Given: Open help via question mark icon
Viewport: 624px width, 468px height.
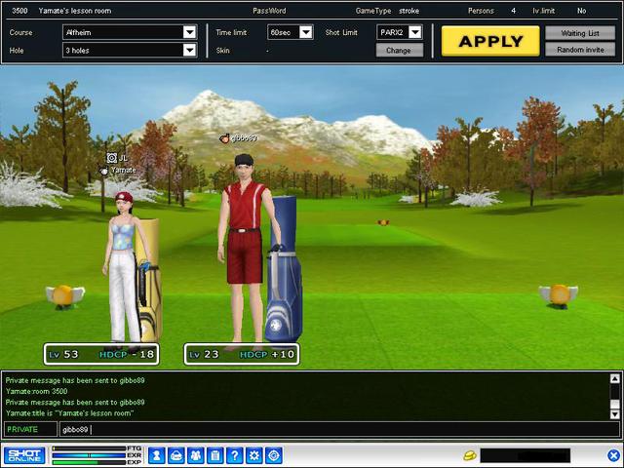Looking at the screenshot, I should point(234,455).
